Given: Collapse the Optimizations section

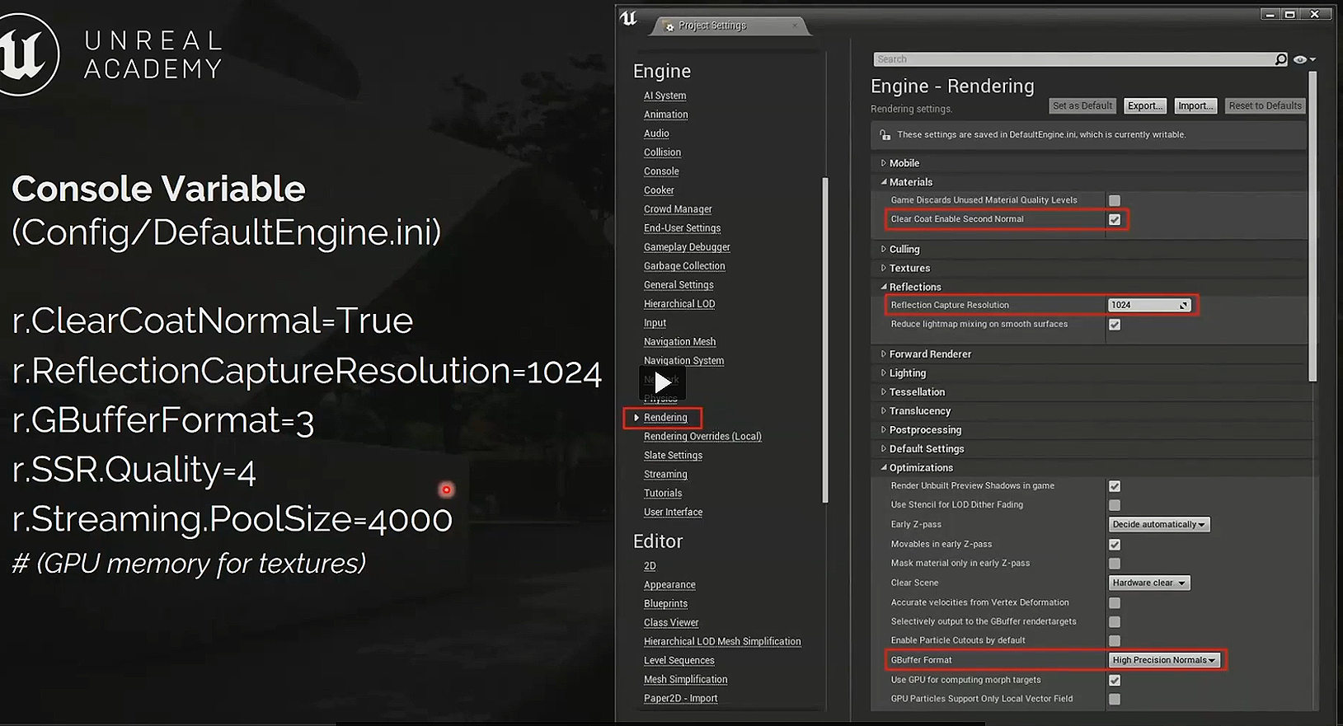Looking at the screenshot, I should 883,467.
